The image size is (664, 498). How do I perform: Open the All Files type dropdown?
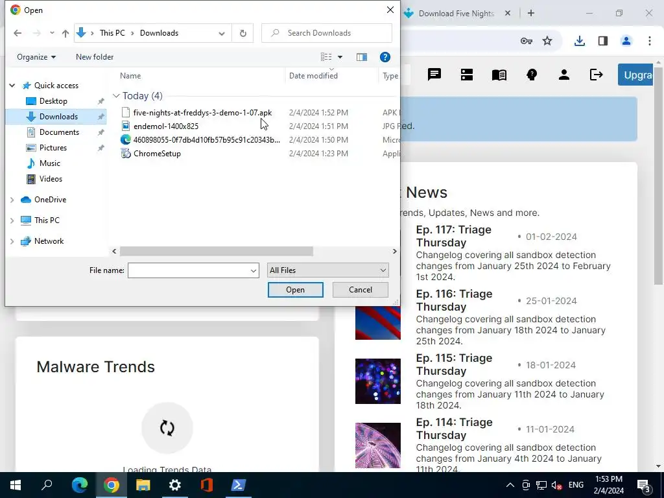pyautogui.click(x=327, y=270)
